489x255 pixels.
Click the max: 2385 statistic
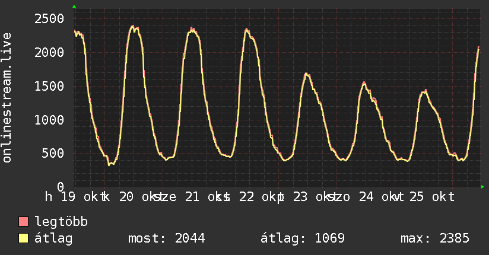click(435, 238)
